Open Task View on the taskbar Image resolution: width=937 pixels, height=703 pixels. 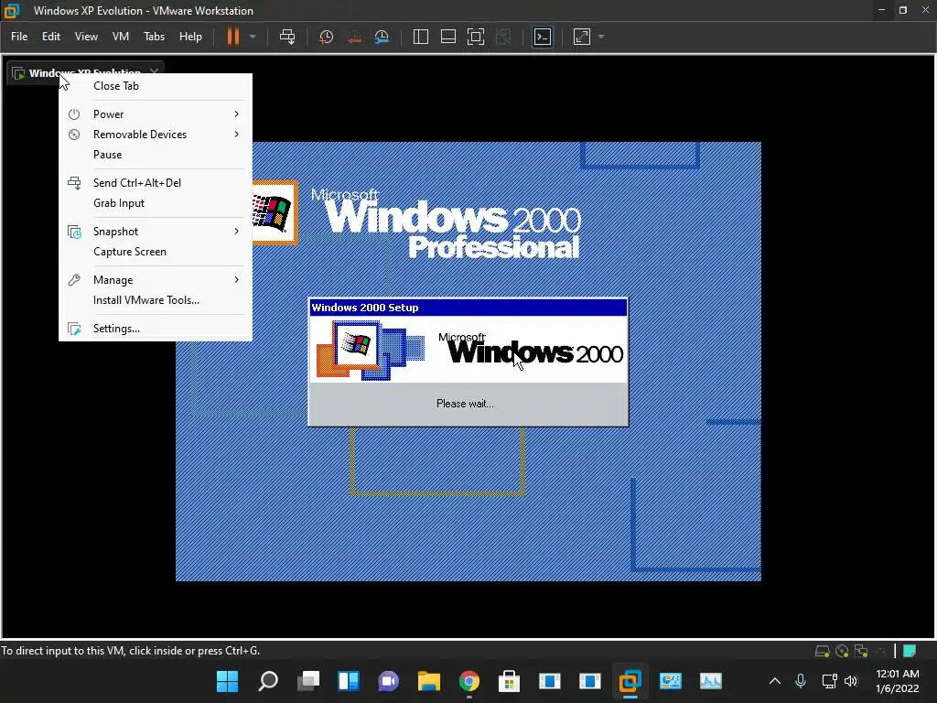click(x=308, y=681)
